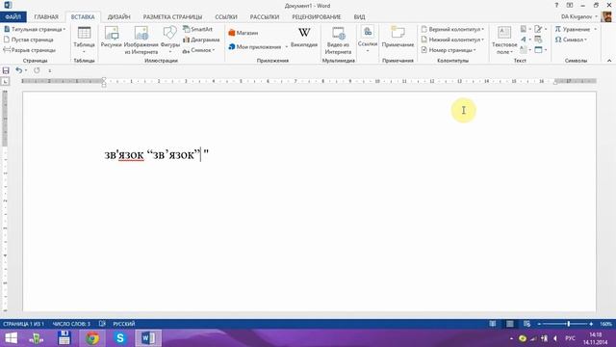The width and height of the screenshot is (616, 347).
Task: Click the zoom out minus button
Action: [539, 324]
